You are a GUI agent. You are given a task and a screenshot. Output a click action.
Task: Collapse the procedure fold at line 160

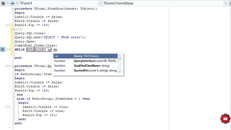(13, 66)
